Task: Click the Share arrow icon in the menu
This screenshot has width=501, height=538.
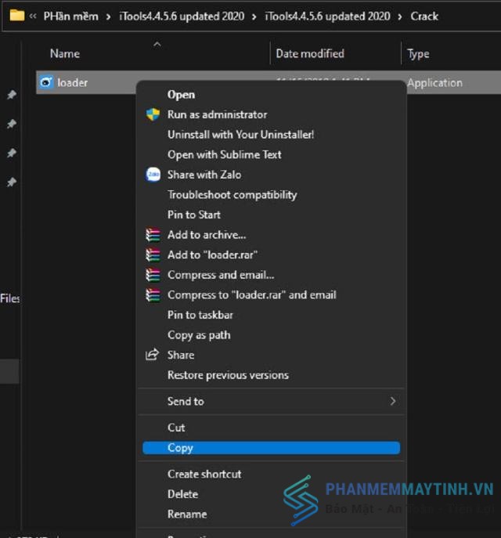Action: (152, 355)
